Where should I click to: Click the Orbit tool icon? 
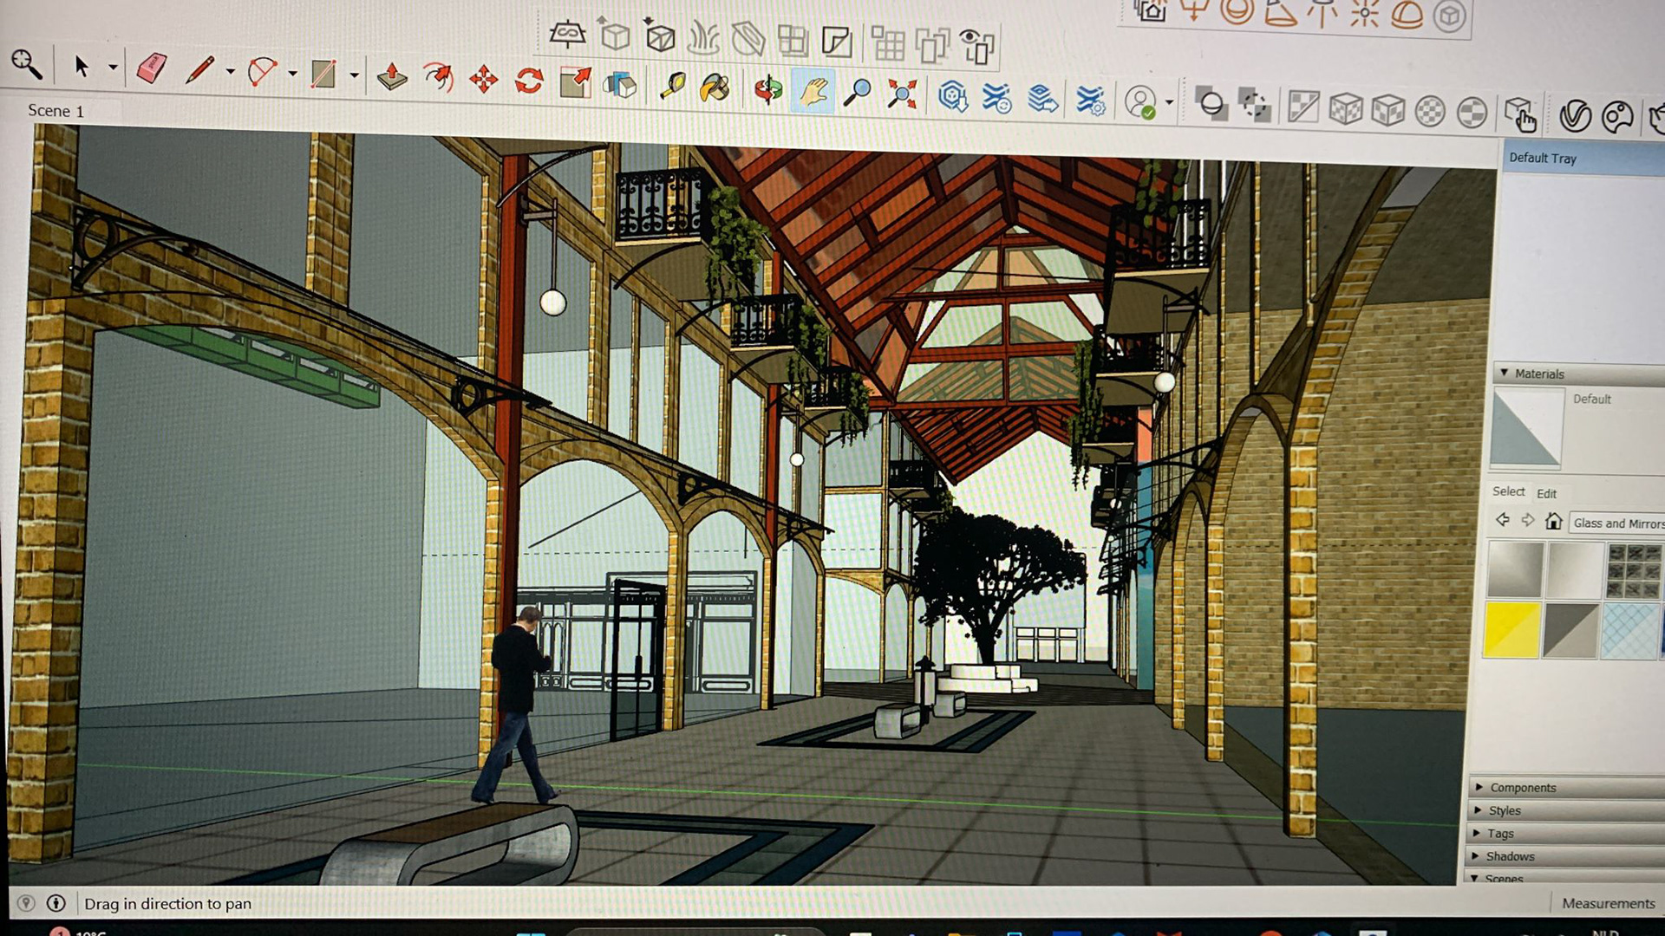click(768, 90)
